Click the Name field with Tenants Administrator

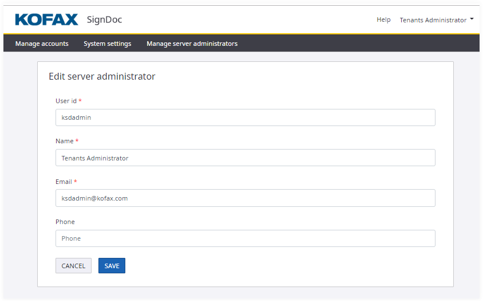tap(245, 158)
